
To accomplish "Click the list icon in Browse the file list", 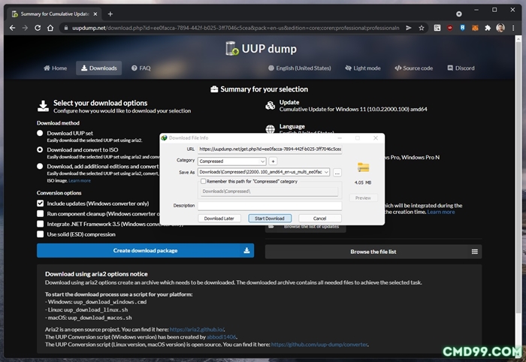I will coord(475,252).
